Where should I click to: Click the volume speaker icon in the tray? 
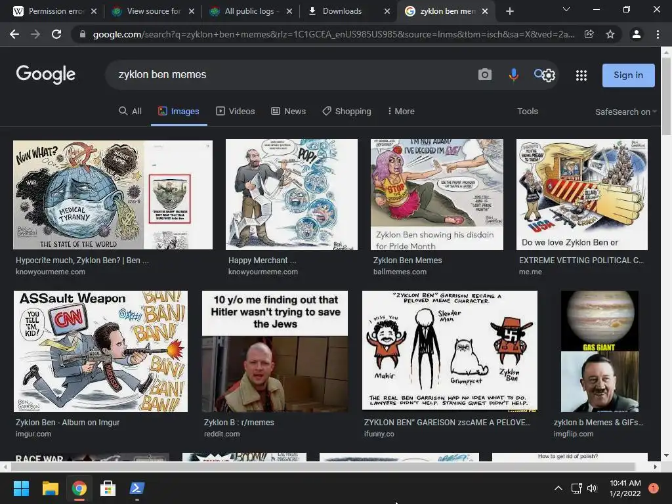click(x=592, y=488)
